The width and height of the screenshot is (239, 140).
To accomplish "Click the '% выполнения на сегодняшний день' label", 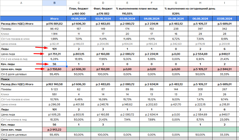I will [x=190, y=9].
